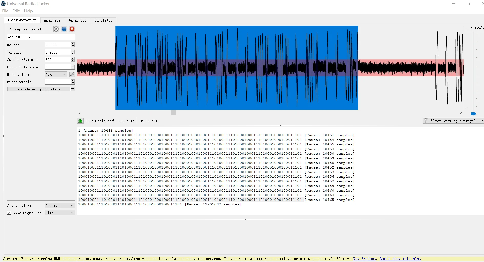The height and width of the screenshot is (262, 484).
Task: Click the Samples/Symbol value field
Action: [x=58, y=60]
